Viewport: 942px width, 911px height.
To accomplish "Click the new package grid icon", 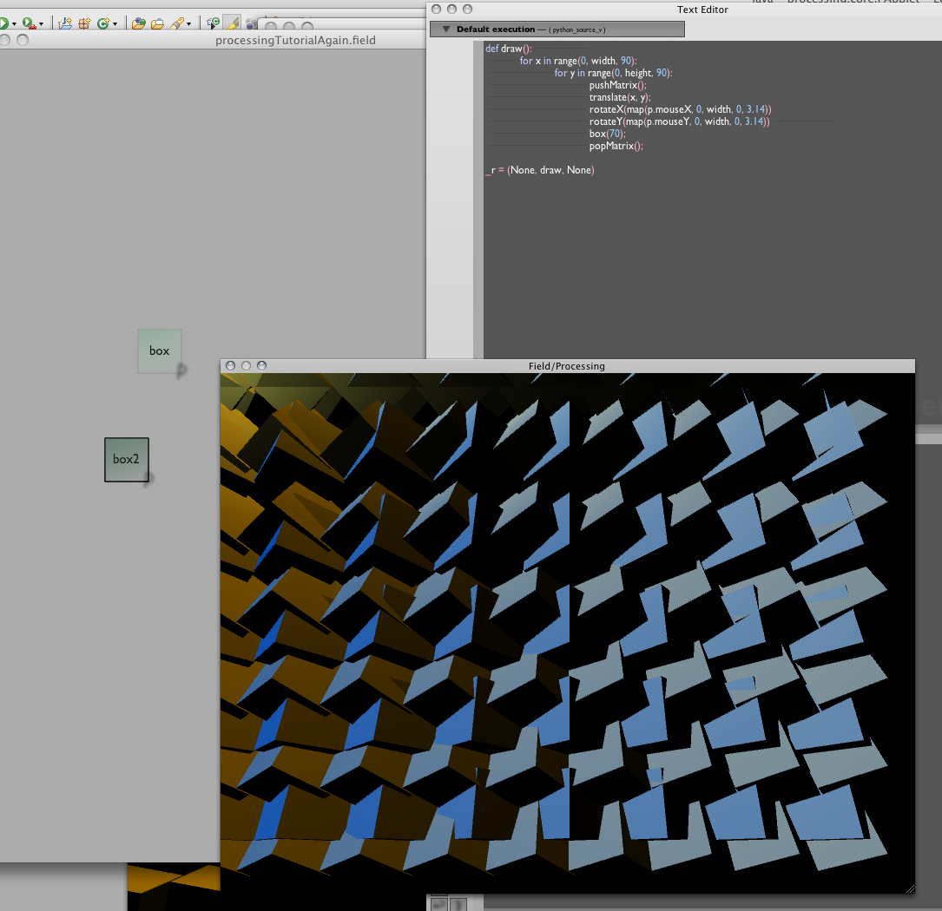I will coord(85,23).
